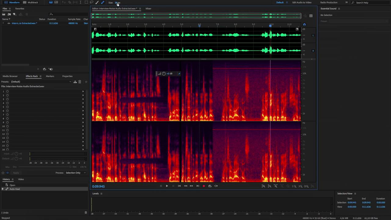Select the Time Selection tool
The height and width of the screenshot is (220, 391).
click(81, 2)
